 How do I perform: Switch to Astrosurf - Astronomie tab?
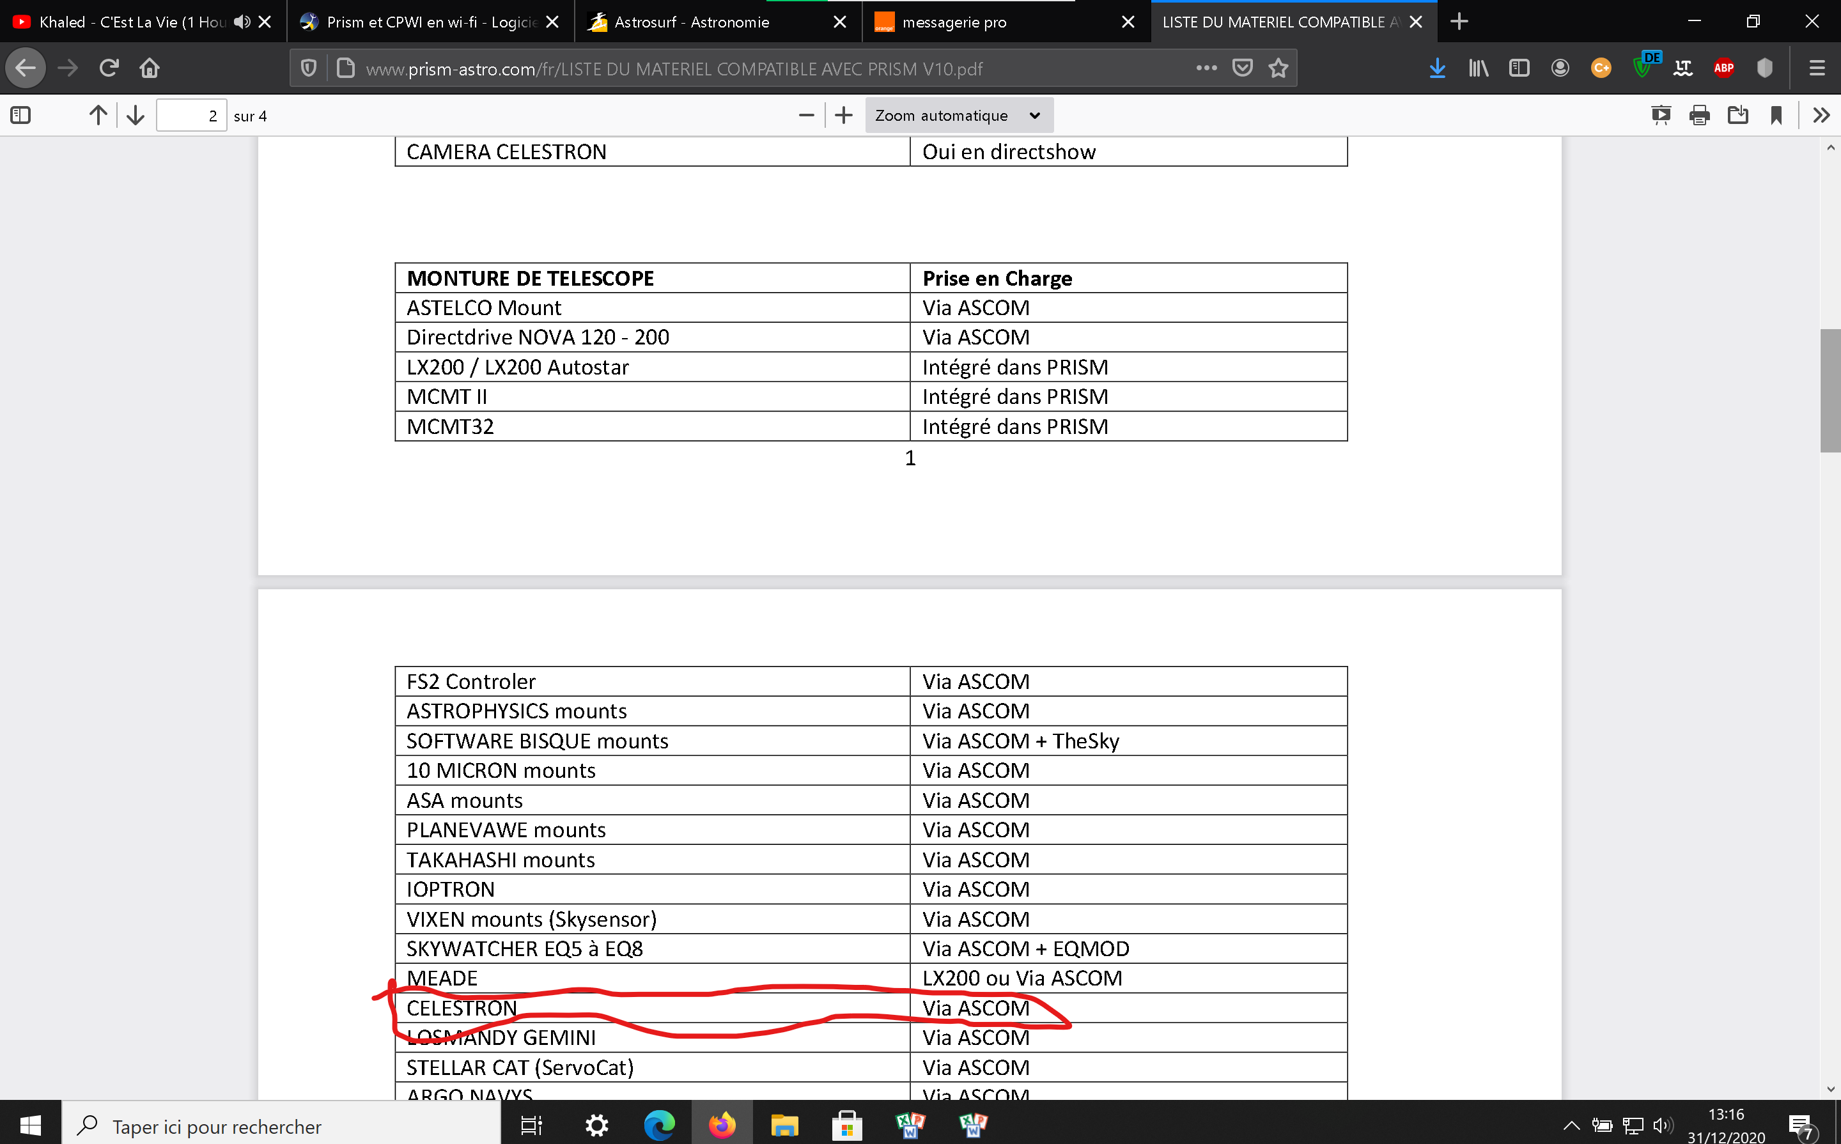tap(691, 22)
